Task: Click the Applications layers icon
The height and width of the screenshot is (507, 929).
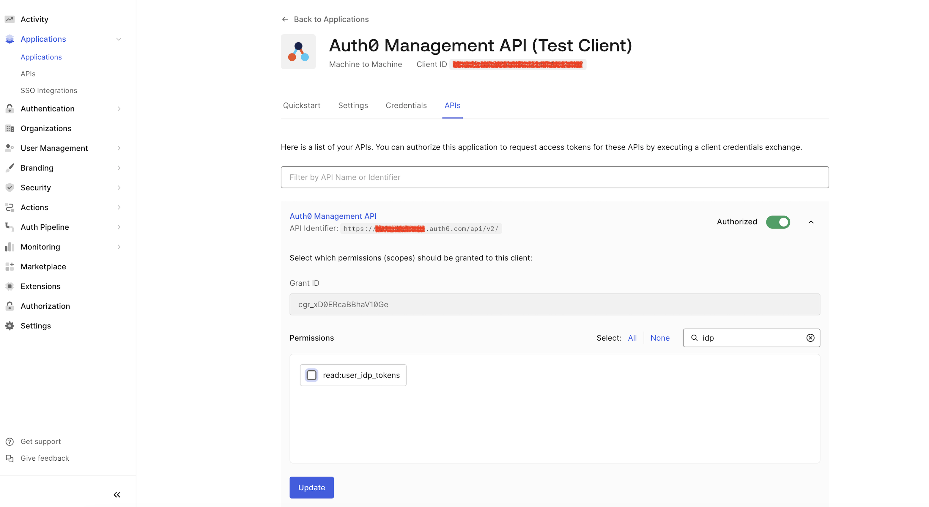Action: [x=10, y=39]
